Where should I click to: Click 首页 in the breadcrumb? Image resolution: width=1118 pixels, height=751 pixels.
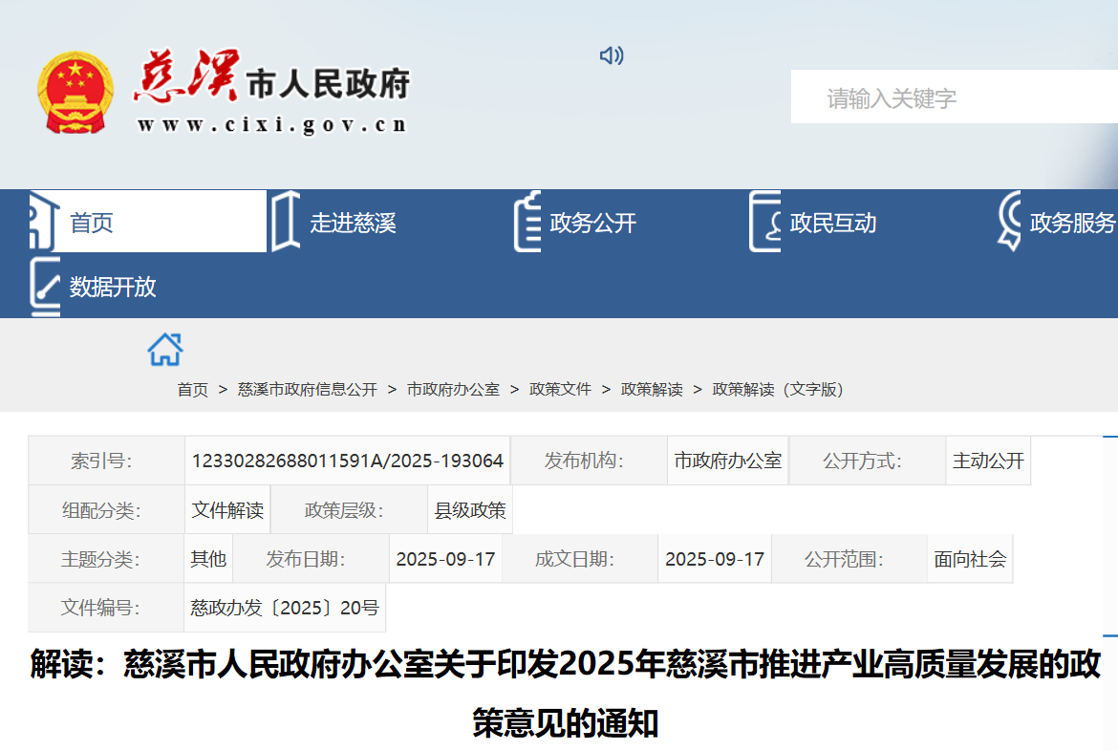coord(192,390)
